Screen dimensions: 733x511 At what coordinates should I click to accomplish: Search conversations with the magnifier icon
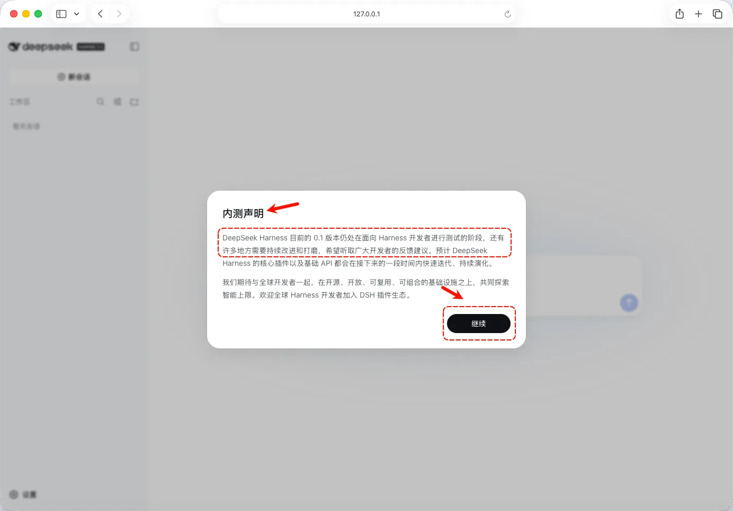pos(100,101)
